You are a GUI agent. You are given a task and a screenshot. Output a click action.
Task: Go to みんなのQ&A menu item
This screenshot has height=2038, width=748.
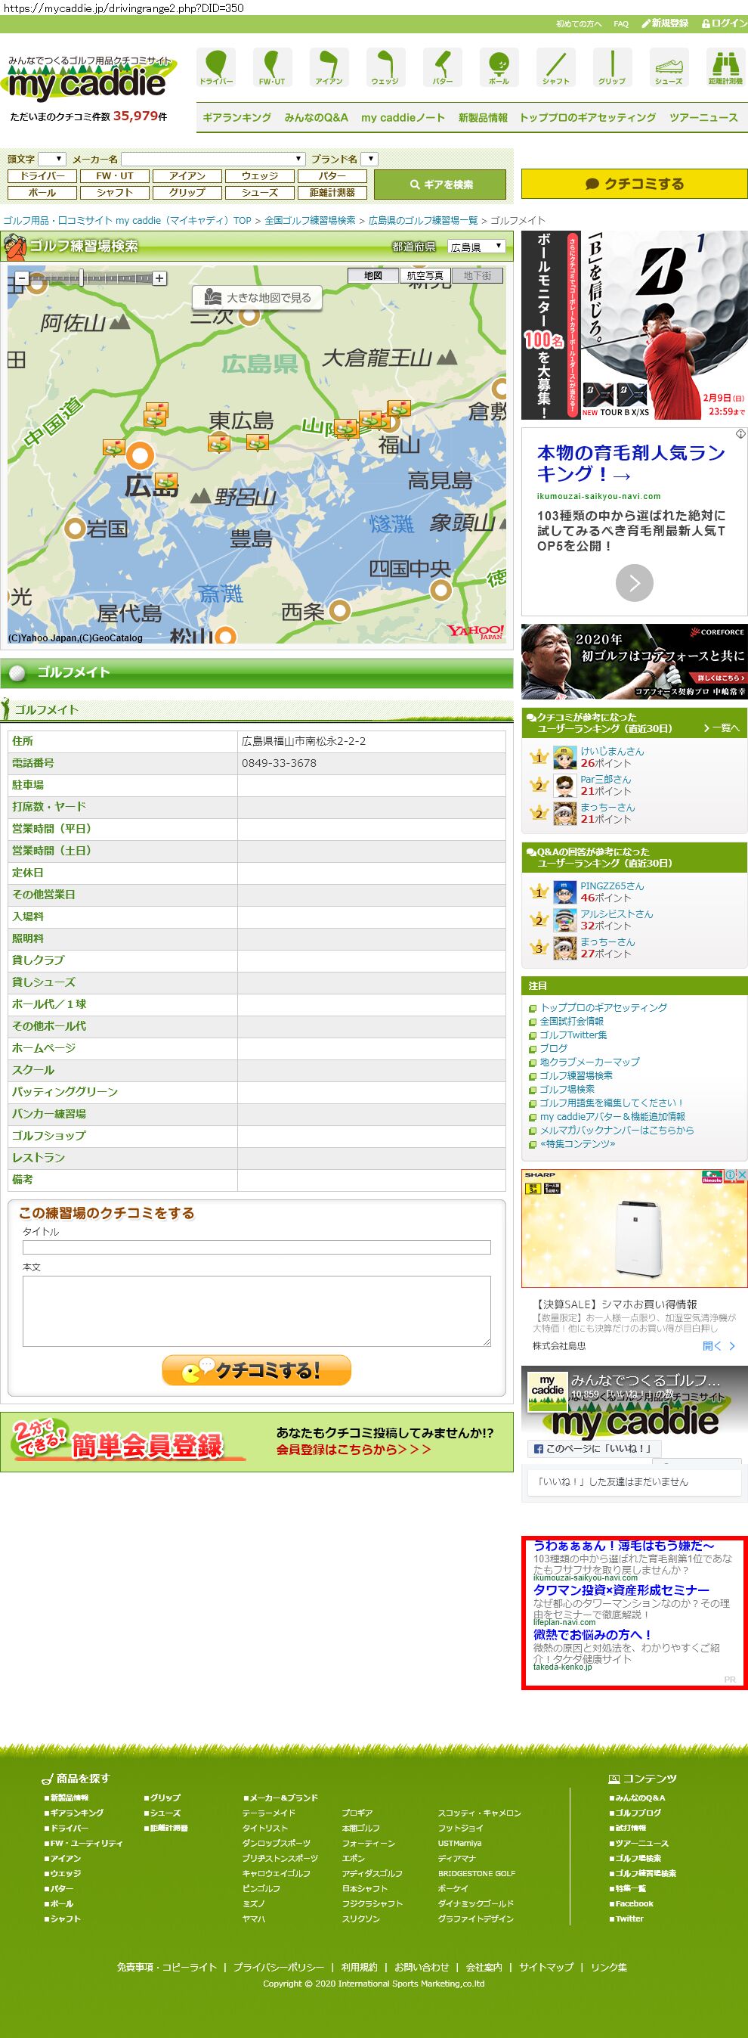pyautogui.click(x=316, y=118)
